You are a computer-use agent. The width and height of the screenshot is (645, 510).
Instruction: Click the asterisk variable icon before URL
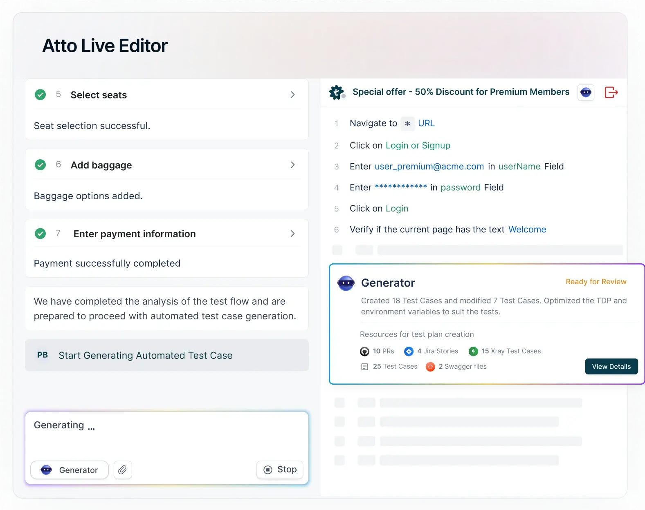click(407, 123)
